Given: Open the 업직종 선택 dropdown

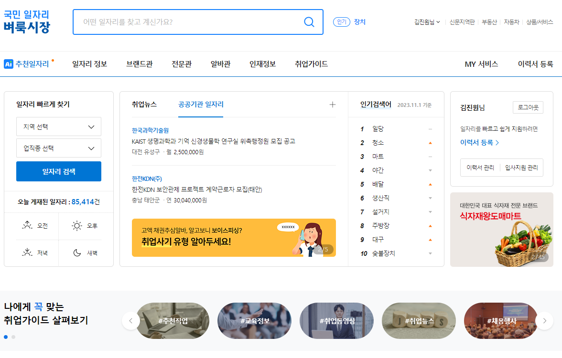Looking at the screenshot, I should coord(58,148).
